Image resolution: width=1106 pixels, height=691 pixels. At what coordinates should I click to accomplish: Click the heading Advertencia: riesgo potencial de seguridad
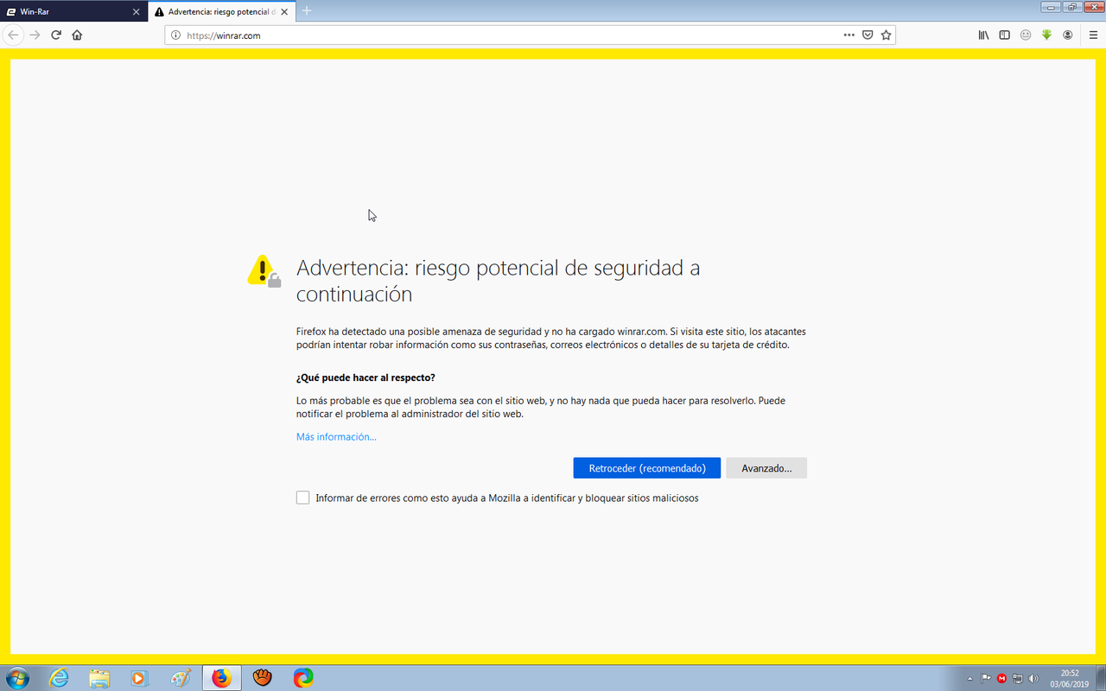point(498,281)
